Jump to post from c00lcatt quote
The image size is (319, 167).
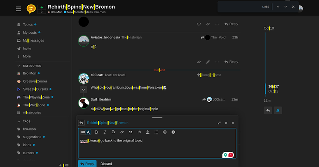point(209,75)
